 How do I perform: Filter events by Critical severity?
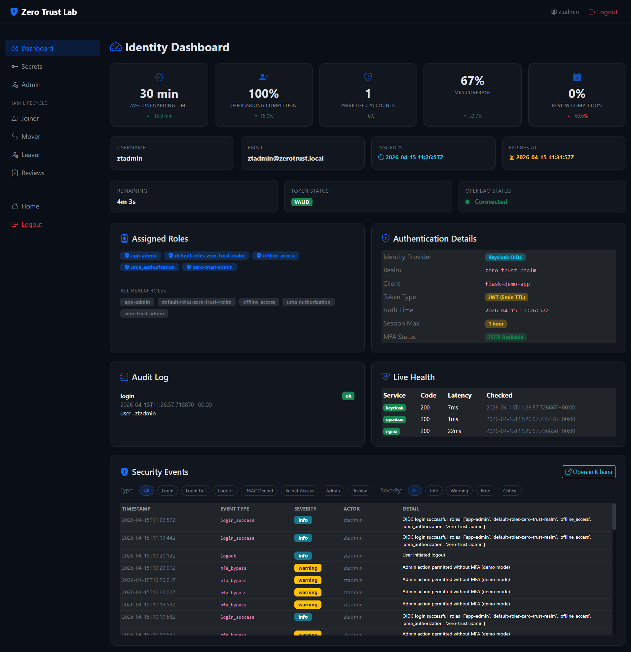[510, 491]
